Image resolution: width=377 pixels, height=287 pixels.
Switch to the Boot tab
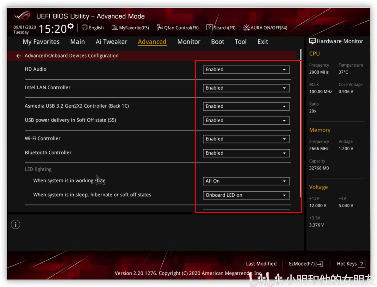pyautogui.click(x=218, y=42)
